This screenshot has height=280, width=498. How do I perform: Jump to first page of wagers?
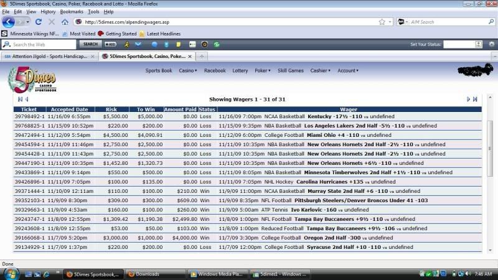coord(20,99)
